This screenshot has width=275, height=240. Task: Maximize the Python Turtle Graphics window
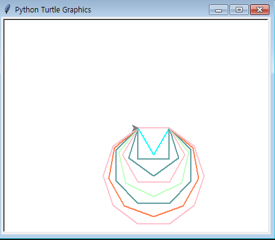coord(239,10)
